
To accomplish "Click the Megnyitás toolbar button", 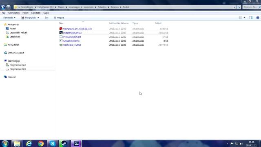I will [29, 18].
